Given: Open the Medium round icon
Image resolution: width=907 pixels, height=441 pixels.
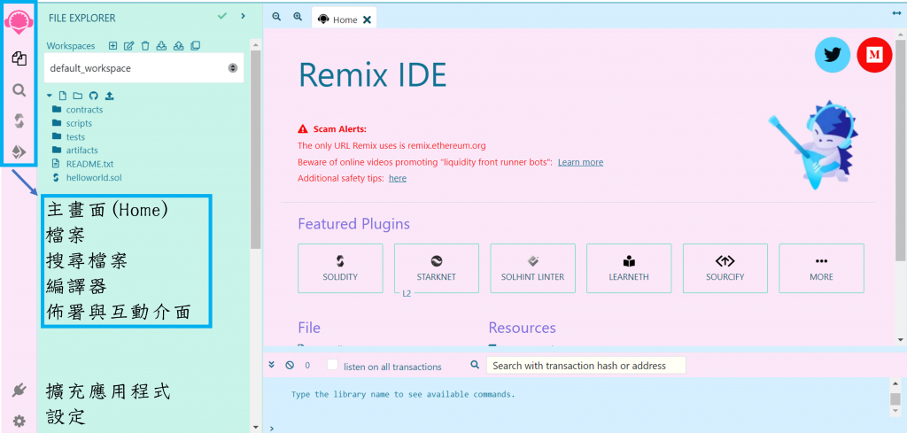Looking at the screenshot, I should [x=874, y=55].
